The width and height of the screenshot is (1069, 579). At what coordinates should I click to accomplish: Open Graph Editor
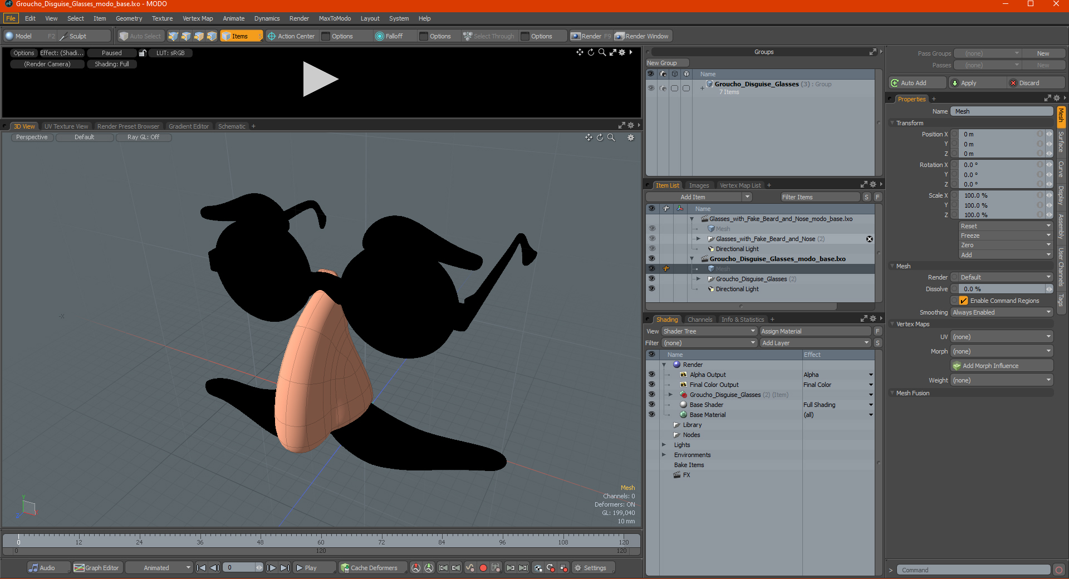(x=97, y=568)
